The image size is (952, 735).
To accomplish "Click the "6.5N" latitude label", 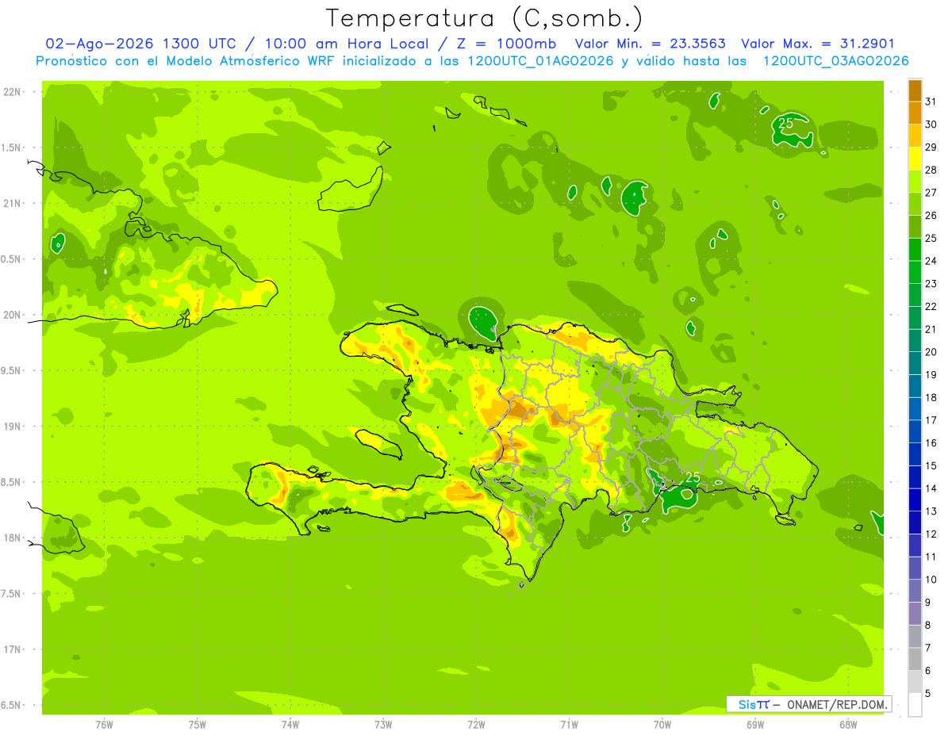I will click(11, 706).
